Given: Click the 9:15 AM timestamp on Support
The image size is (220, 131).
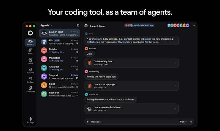Looking at the screenshot, I should pyautogui.click(x=74, y=75).
